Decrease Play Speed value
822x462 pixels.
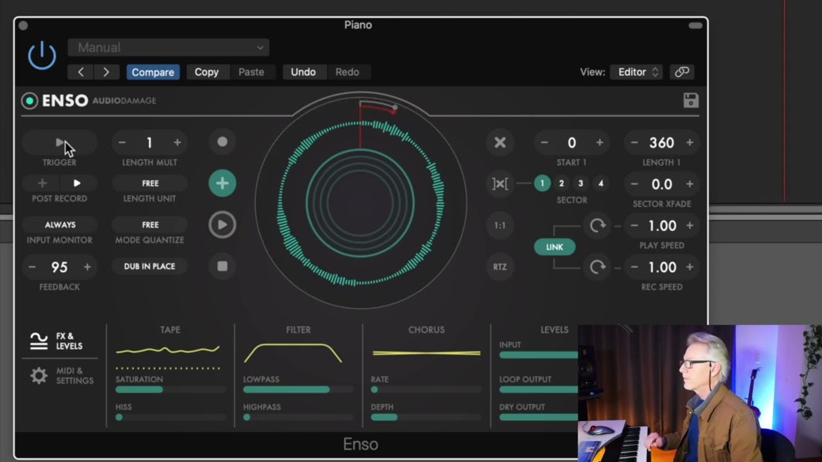634,226
